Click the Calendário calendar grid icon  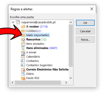pyautogui.click(x=23, y=57)
